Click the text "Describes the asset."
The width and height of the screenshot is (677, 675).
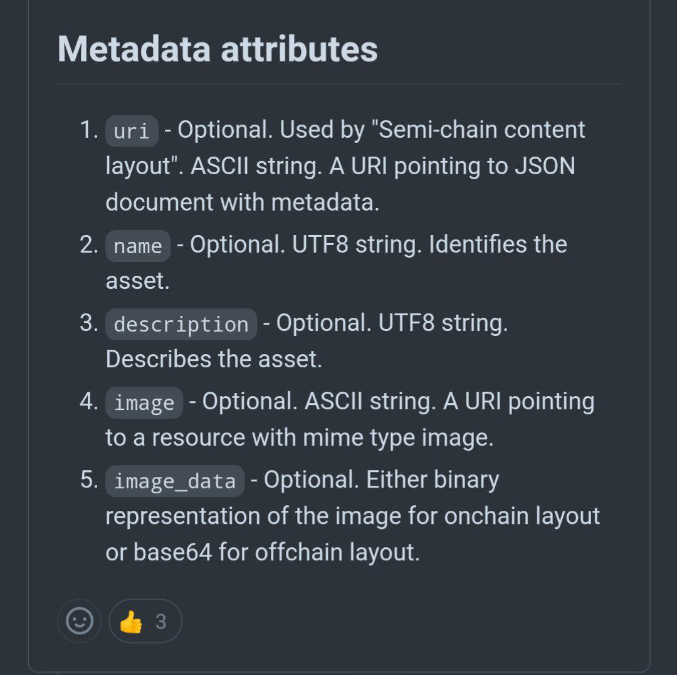click(x=214, y=358)
